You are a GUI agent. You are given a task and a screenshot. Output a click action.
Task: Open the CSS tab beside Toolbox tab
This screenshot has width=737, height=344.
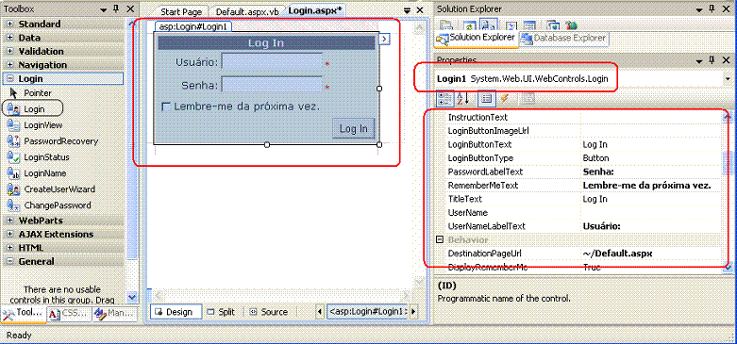(68, 314)
